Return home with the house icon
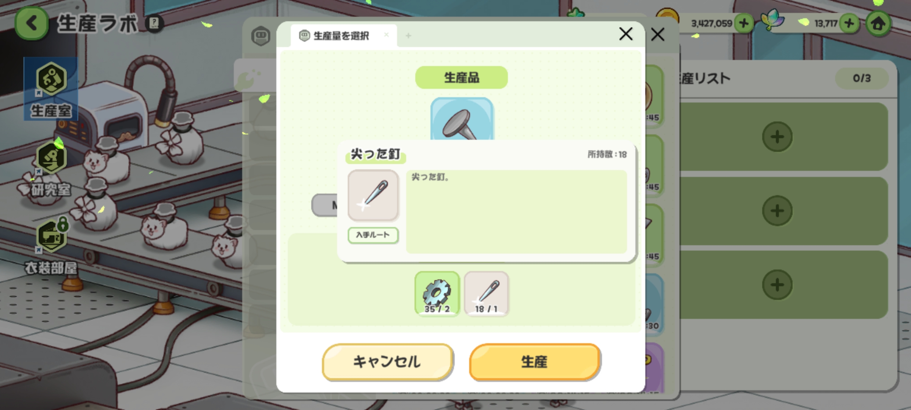 [x=878, y=24]
